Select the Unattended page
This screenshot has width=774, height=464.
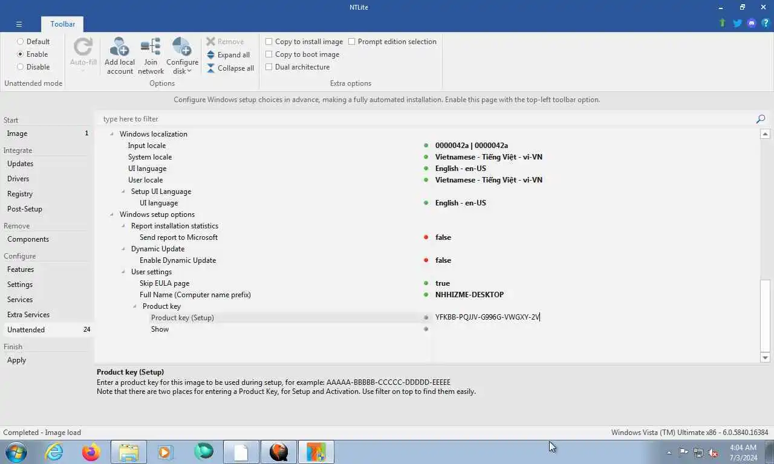pos(47,330)
